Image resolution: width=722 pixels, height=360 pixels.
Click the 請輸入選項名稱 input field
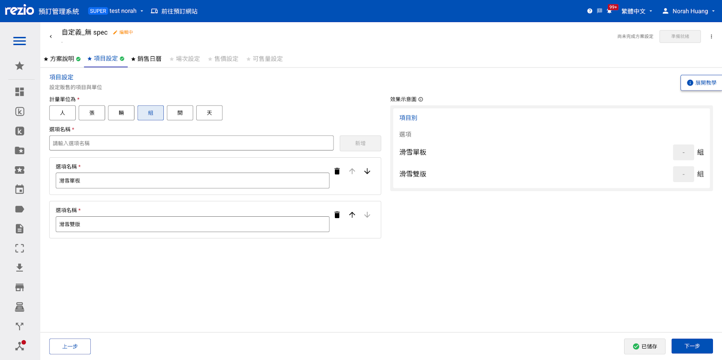point(191,143)
